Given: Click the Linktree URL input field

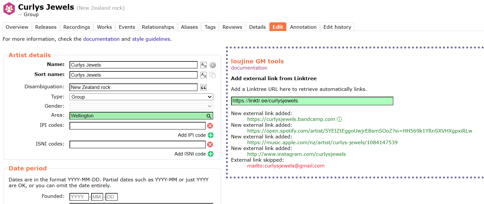Looking at the screenshot, I should coord(312,101).
